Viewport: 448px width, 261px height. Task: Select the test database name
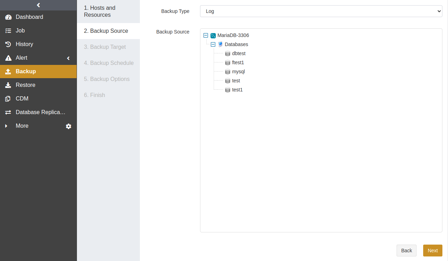coord(236,81)
